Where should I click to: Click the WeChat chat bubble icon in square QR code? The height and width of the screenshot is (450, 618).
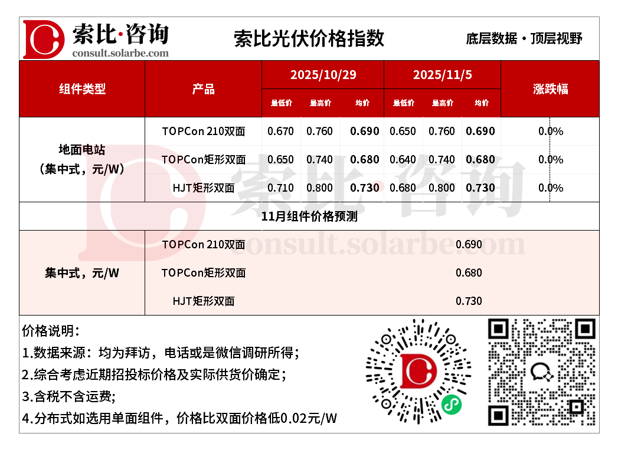pyautogui.click(x=541, y=372)
